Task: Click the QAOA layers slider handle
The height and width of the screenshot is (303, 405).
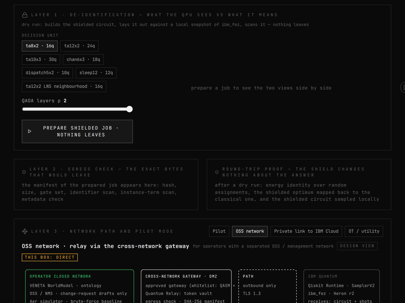Action: coord(129,109)
